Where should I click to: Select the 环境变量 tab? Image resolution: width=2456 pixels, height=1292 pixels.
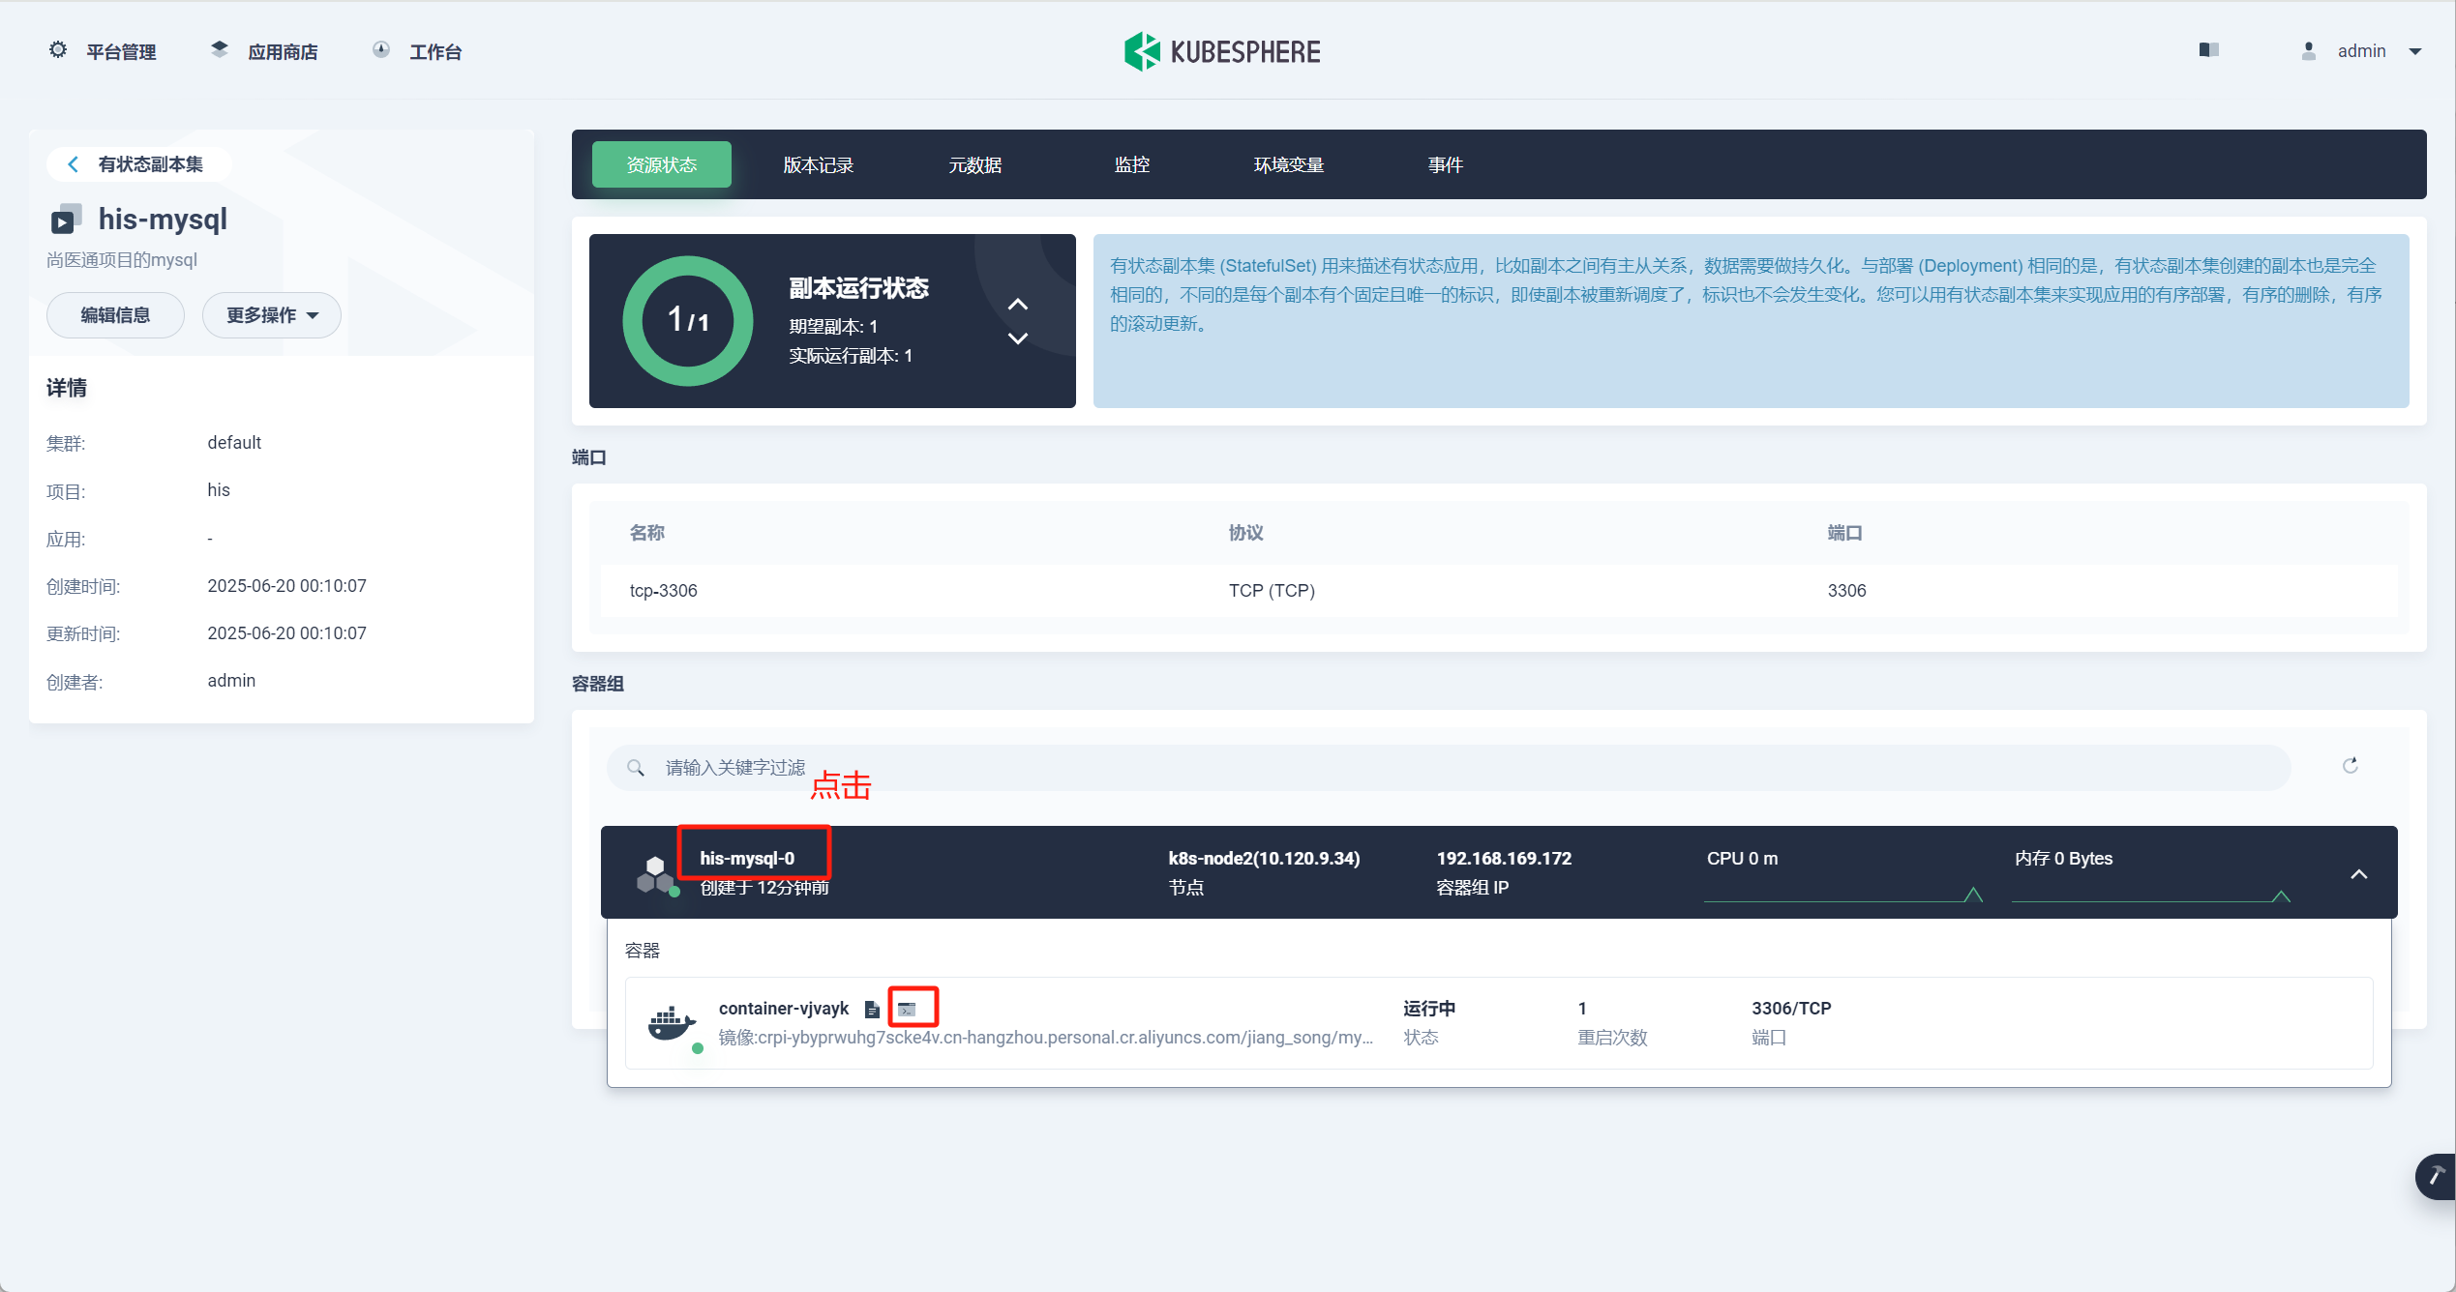(1289, 165)
